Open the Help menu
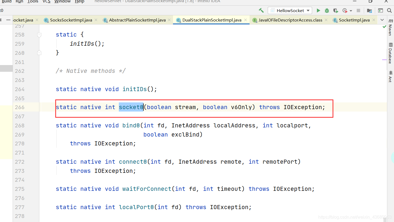This screenshot has width=394, height=222. [x=80, y=1]
